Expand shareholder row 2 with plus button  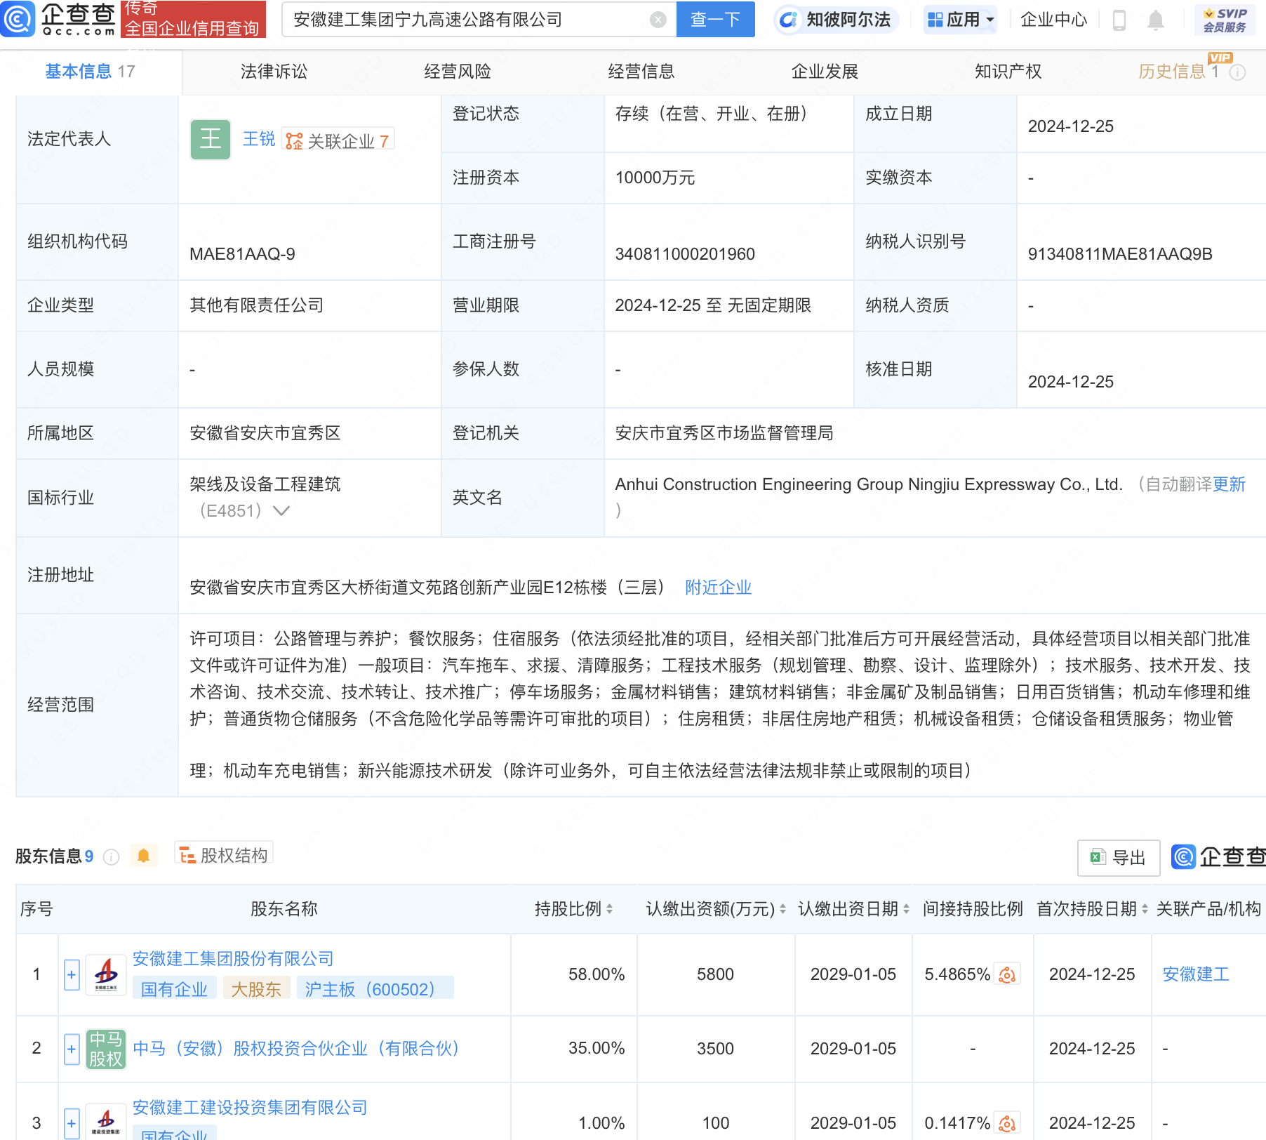click(72, 1049)
